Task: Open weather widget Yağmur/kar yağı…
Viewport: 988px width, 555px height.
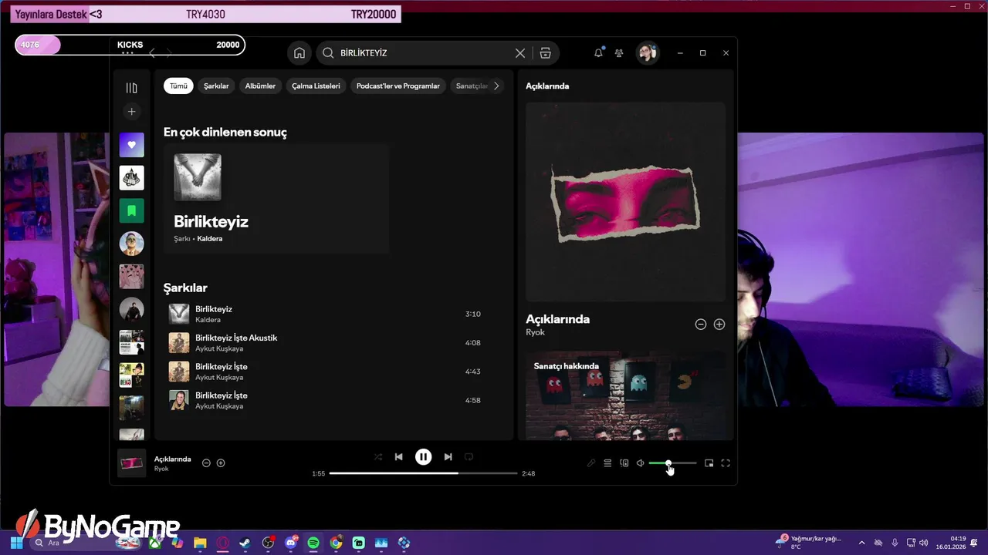Action: [809, 543]
